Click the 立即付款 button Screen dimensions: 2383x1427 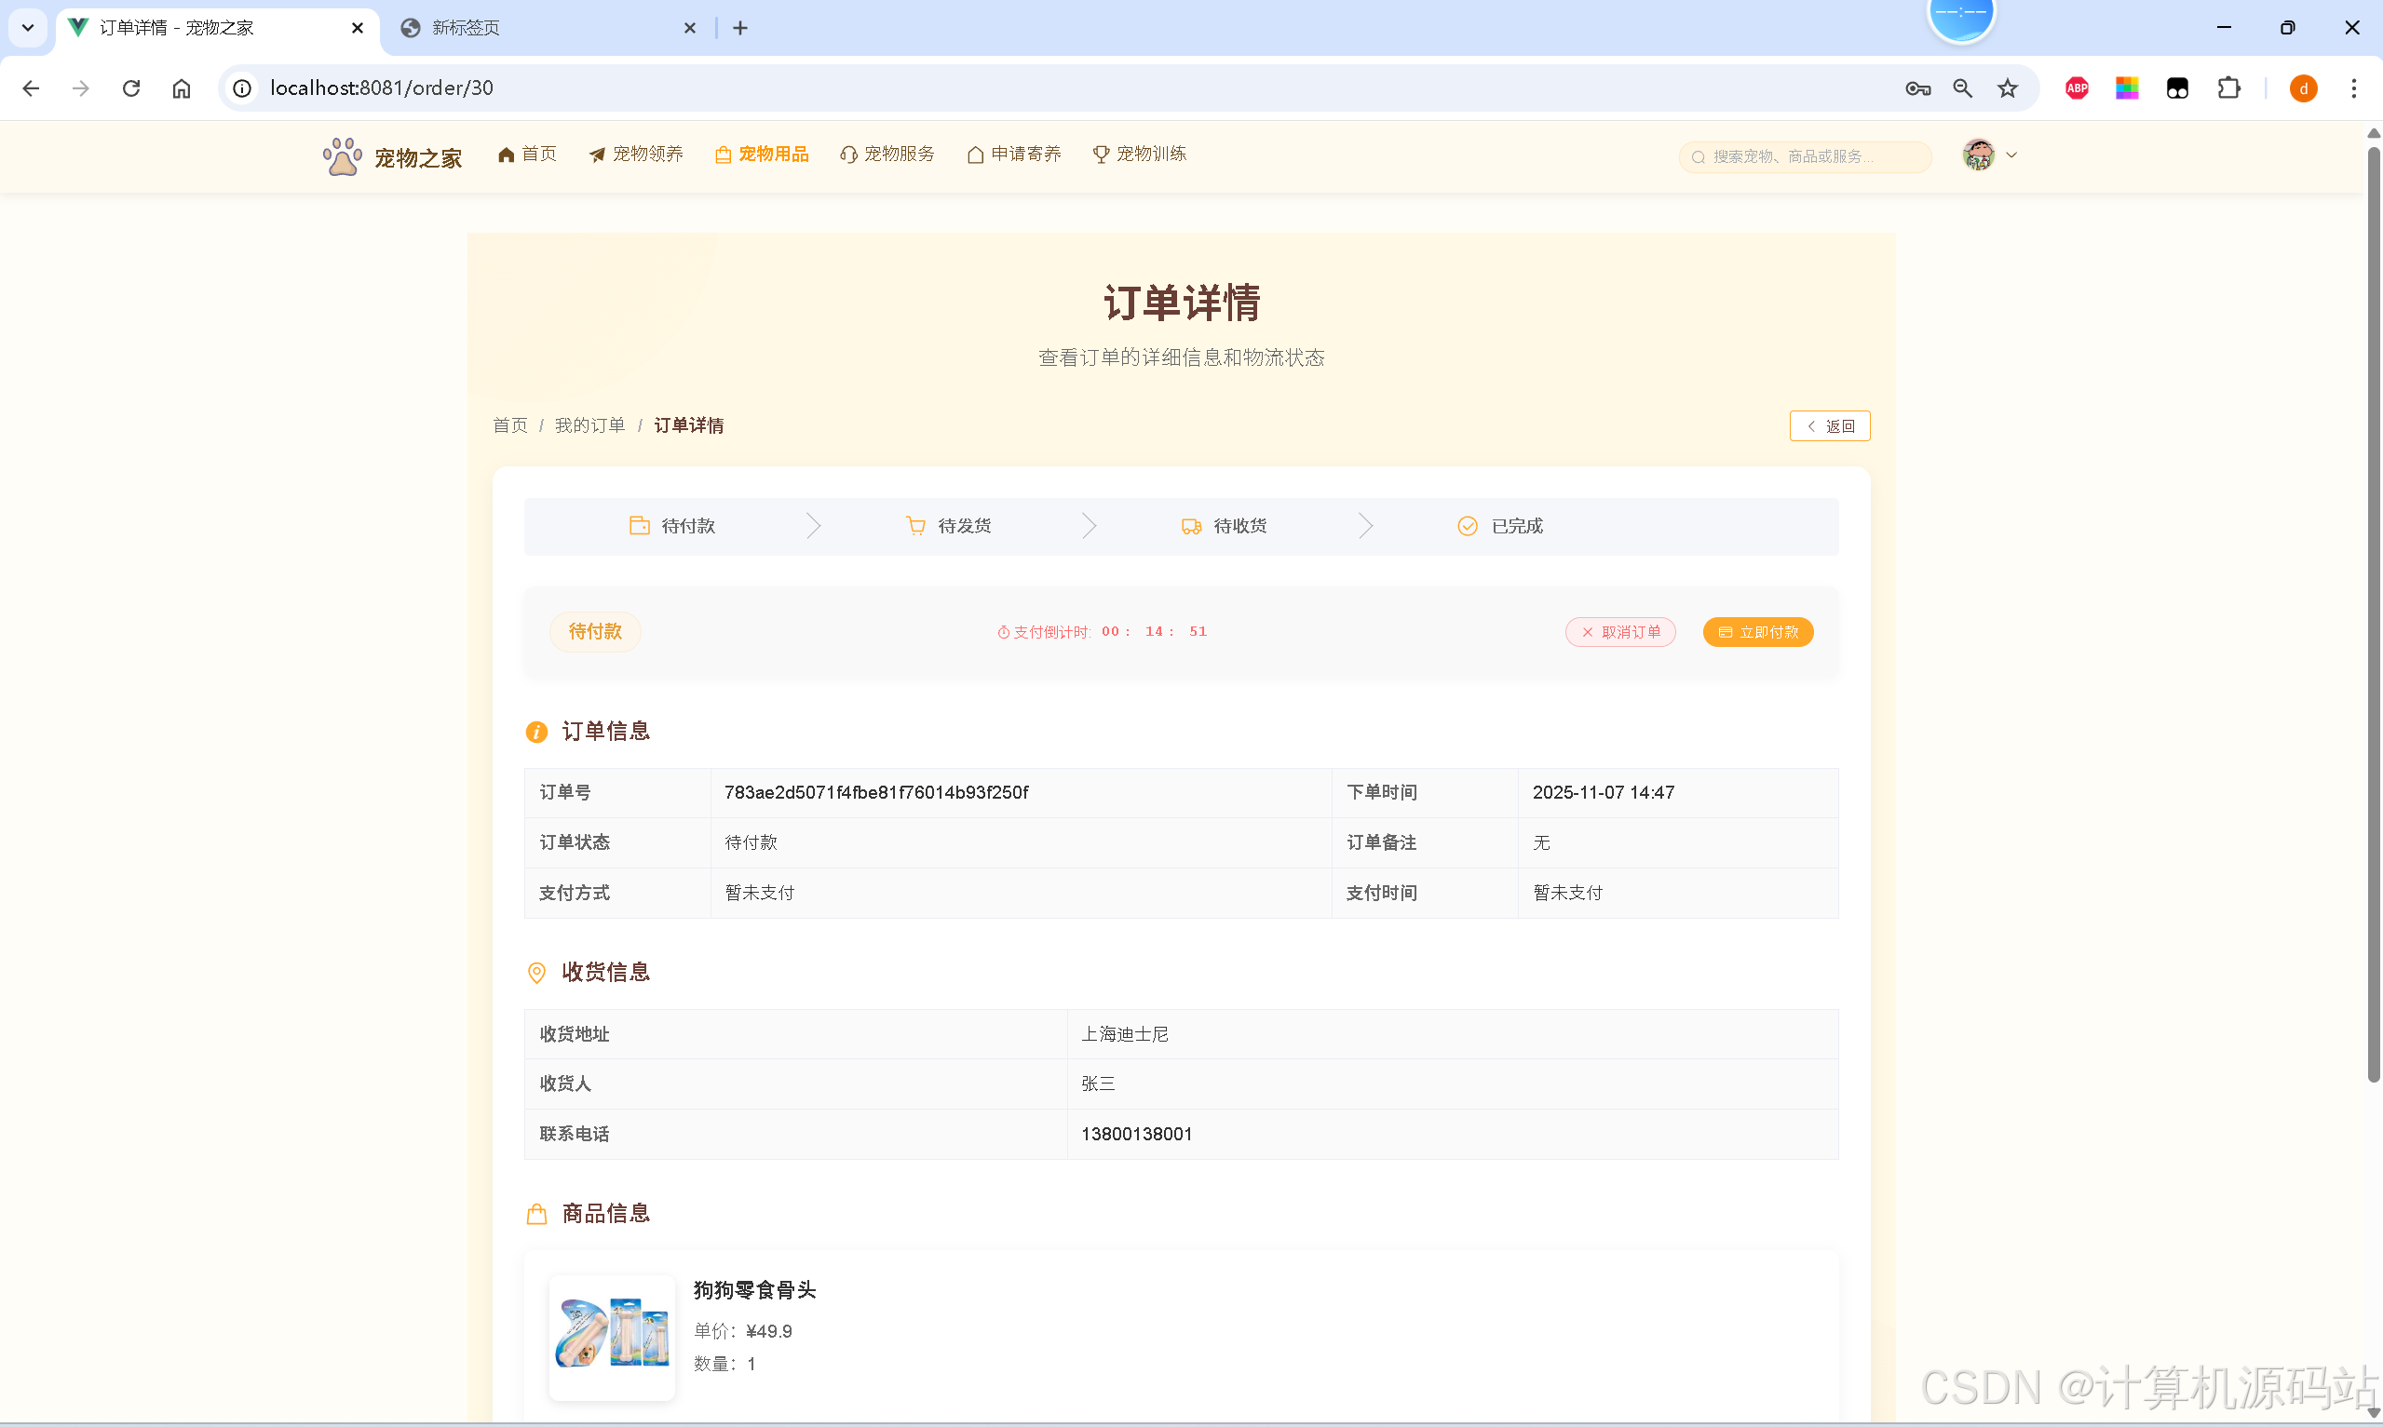click(1758, 632)
